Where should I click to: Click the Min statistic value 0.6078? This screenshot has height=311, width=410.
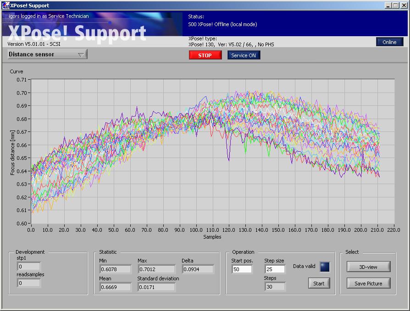pos(115,269)
